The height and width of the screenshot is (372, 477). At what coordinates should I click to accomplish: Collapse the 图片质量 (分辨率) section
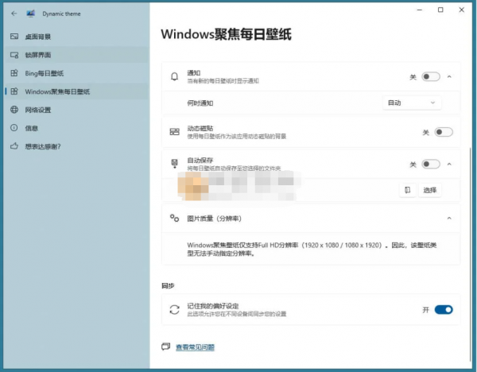449,218
